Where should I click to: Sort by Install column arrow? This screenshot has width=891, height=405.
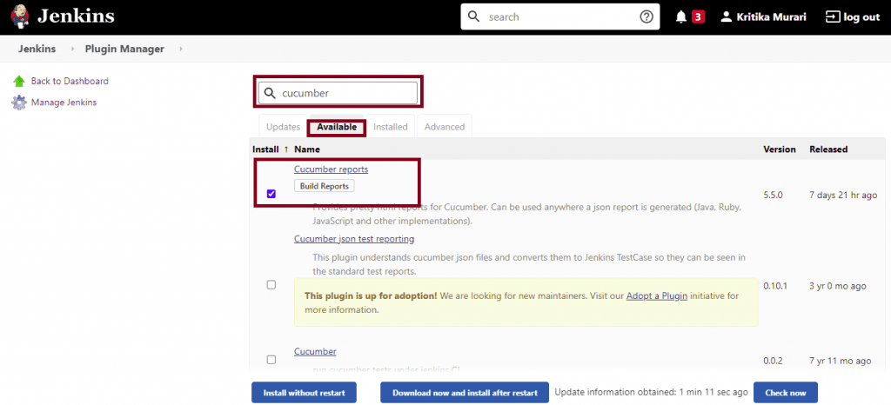[286, 149]
